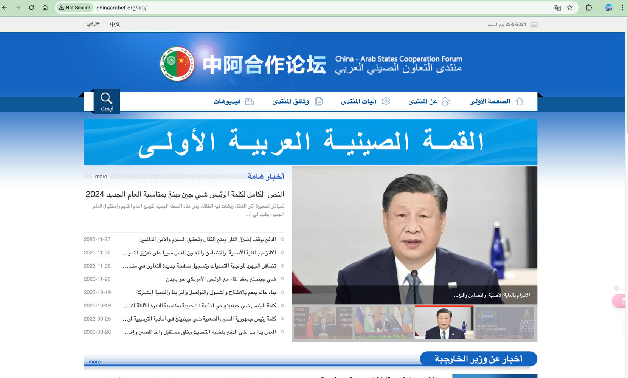The height and width of the screenshot is (378, 628).
Task: Open the Chrome three-dot menu
Action: pyautogui.click(x=622, y=8)
